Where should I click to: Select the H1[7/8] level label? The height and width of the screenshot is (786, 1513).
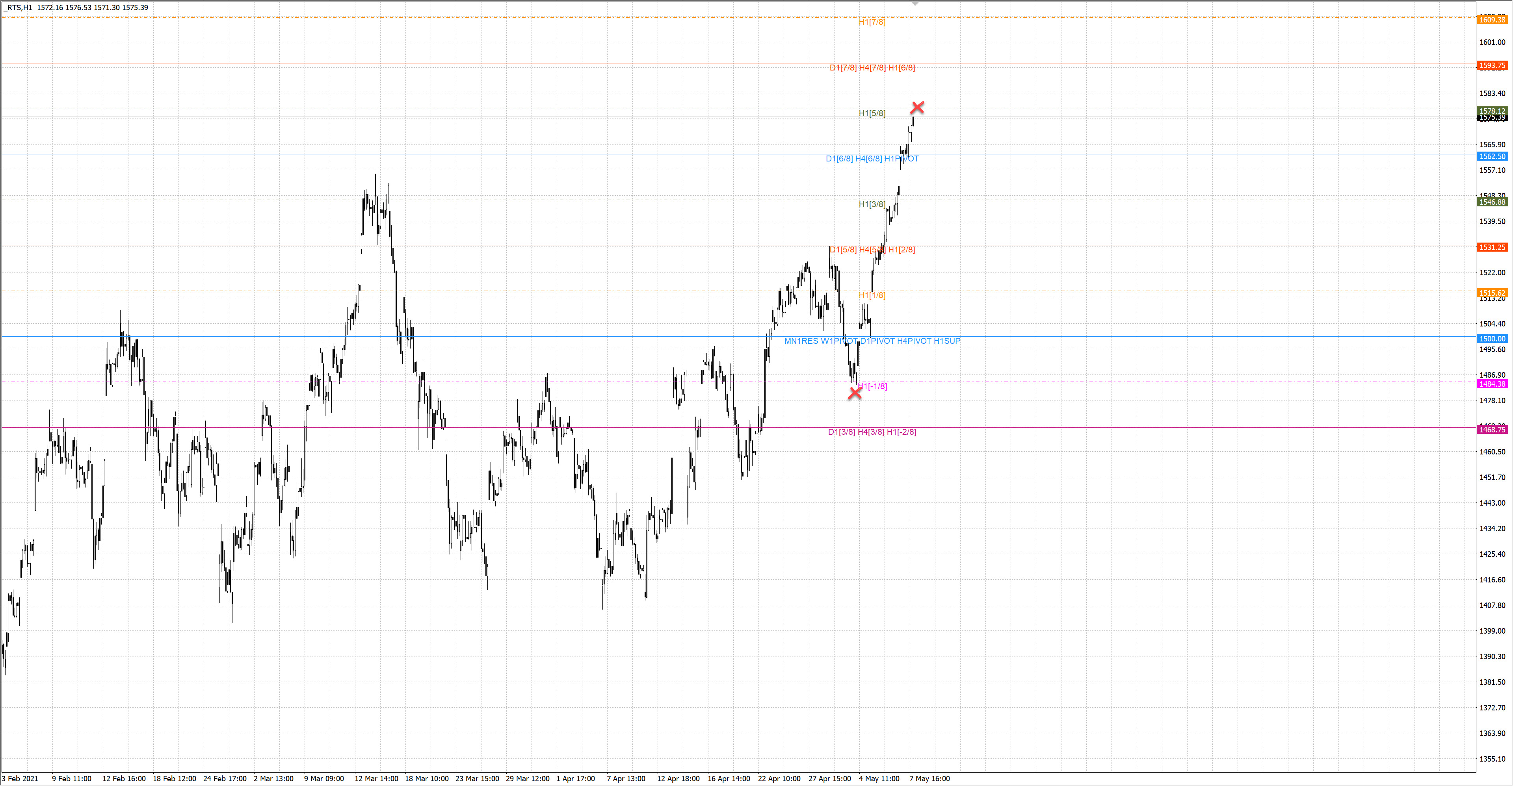coord(872,22)
